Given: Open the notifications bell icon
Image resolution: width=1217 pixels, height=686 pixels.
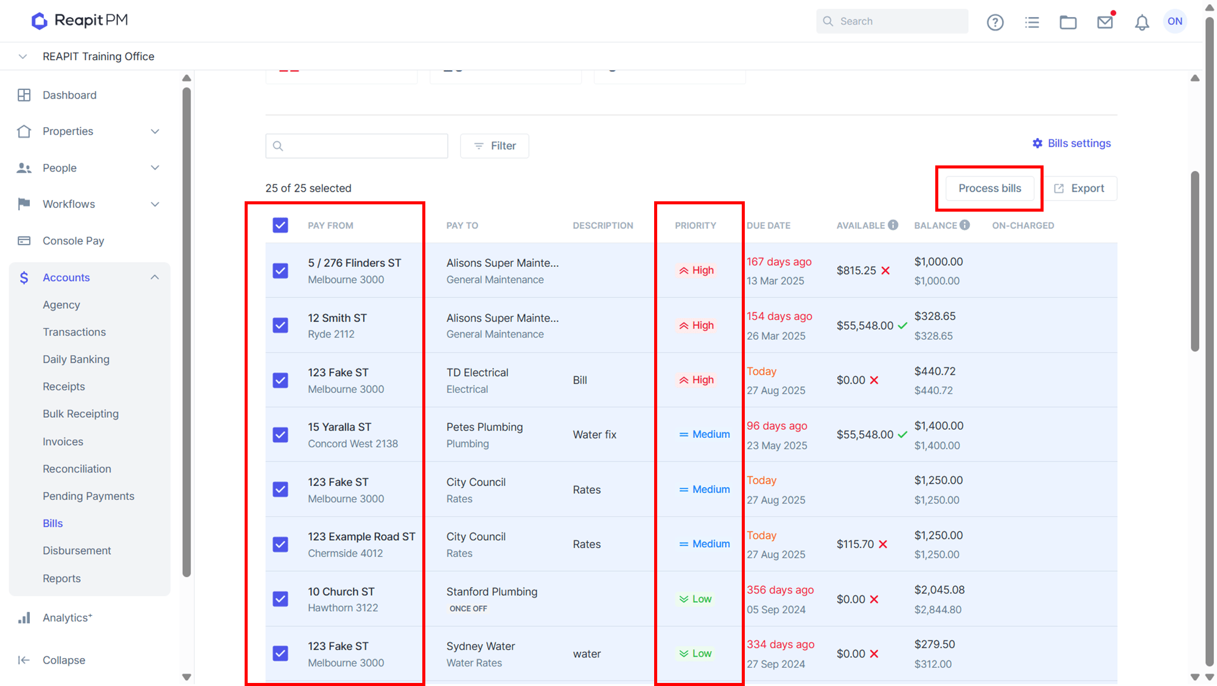Looking at the screenshot, I should pos(1142,23).
